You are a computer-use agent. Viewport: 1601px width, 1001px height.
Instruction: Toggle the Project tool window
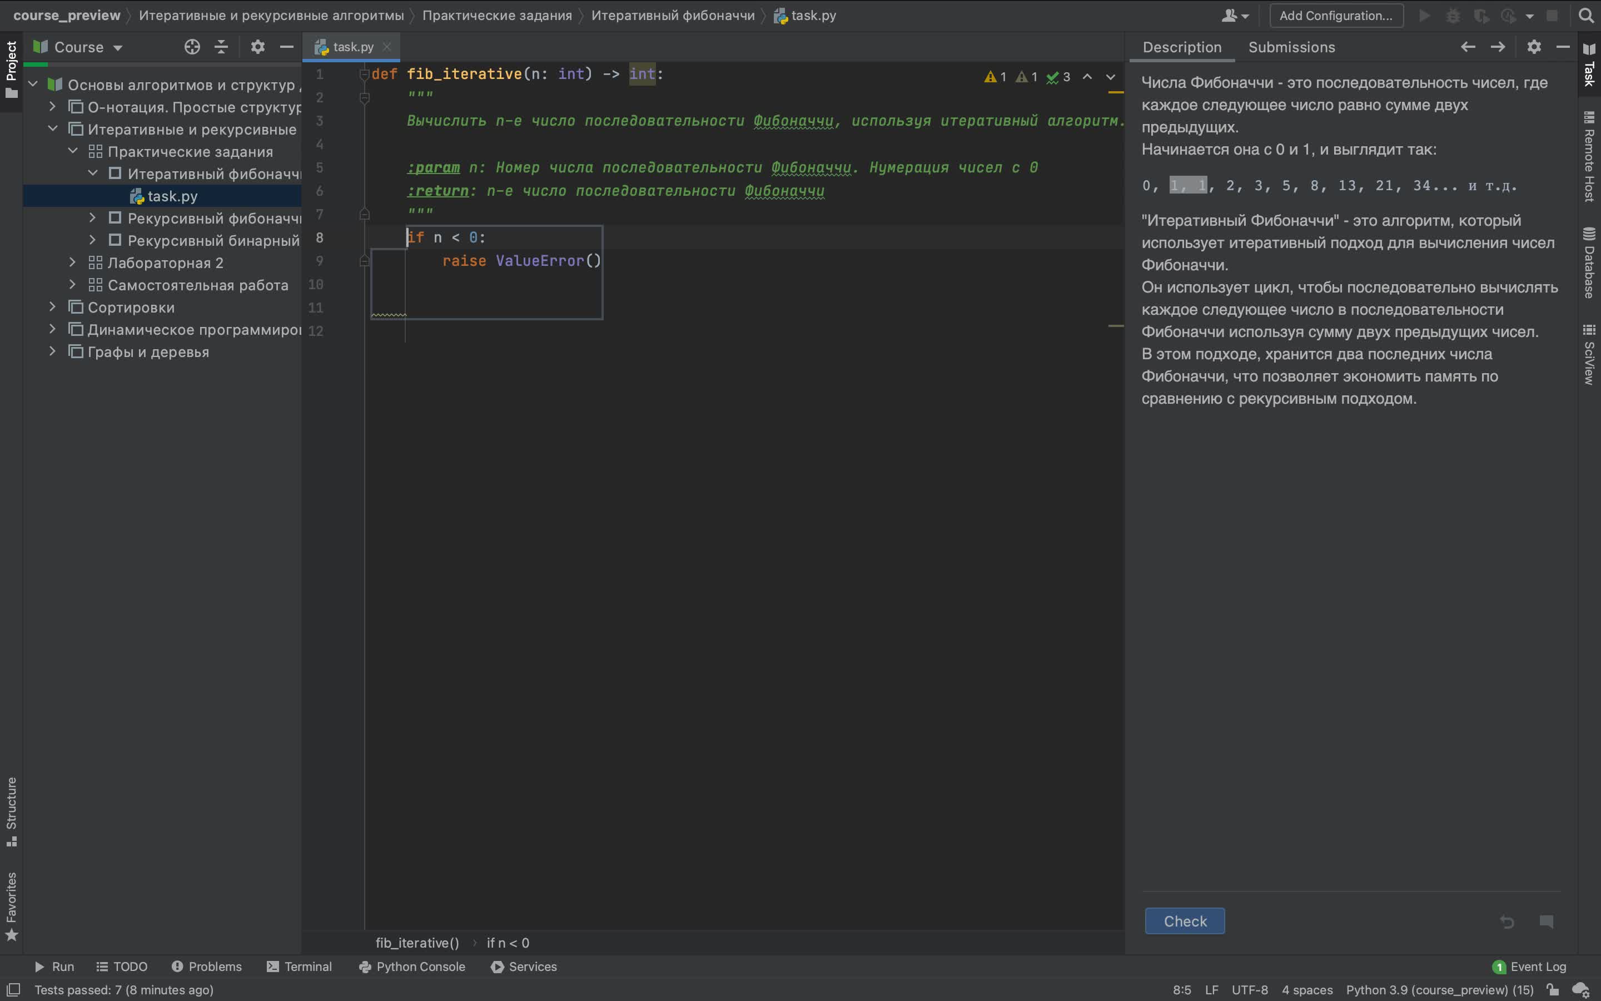click(11, 70)
